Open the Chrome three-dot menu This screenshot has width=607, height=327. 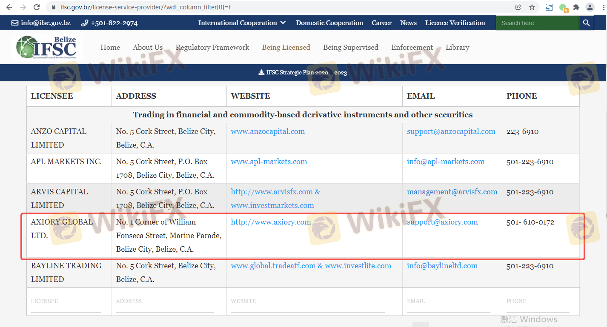pos(602,7)
